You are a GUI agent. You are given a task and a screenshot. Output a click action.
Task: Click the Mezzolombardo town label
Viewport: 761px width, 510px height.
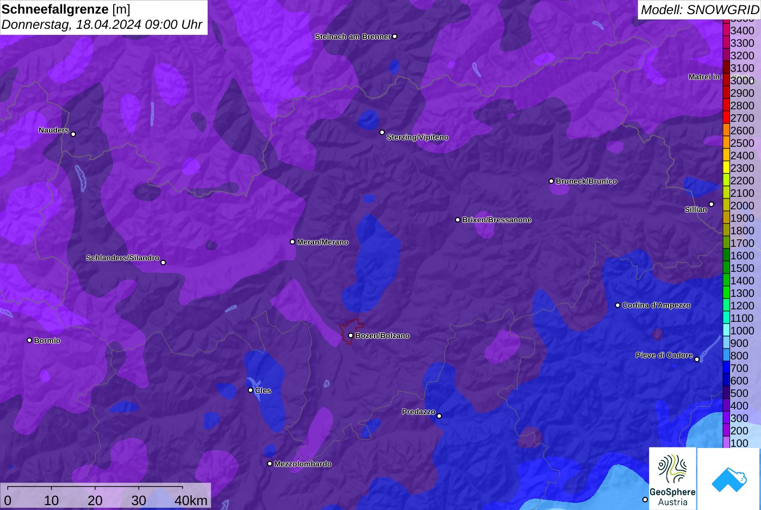coord(303,464)
